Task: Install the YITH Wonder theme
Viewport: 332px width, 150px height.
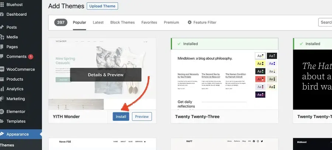Action: (x=121, y=116)
